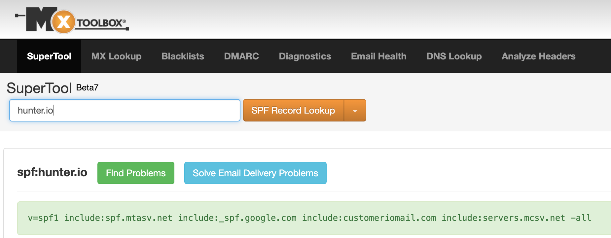Switch to the DMARC tab

pos(241,56)
